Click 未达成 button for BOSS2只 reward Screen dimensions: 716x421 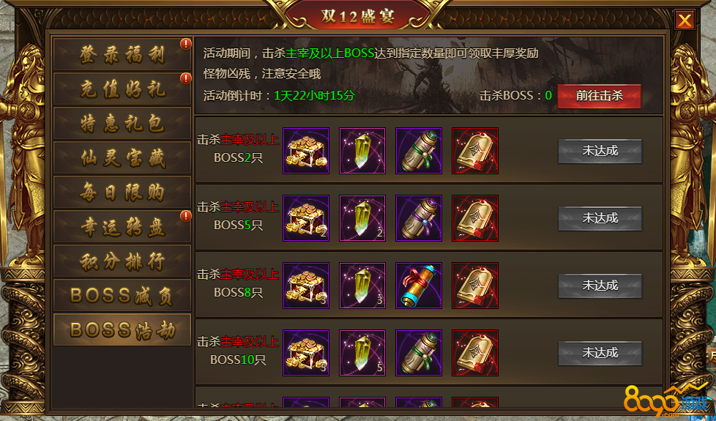pyautogui.click(x=600, y=151)
